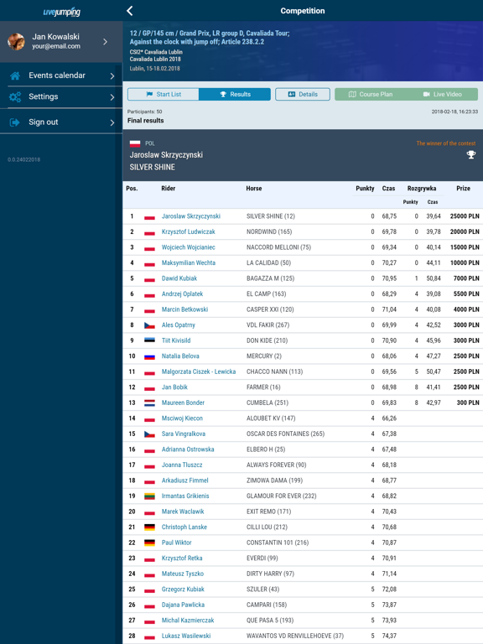Click the Rider column header
The width and height of the screenshot is (483, 644).
click(169, 188)
